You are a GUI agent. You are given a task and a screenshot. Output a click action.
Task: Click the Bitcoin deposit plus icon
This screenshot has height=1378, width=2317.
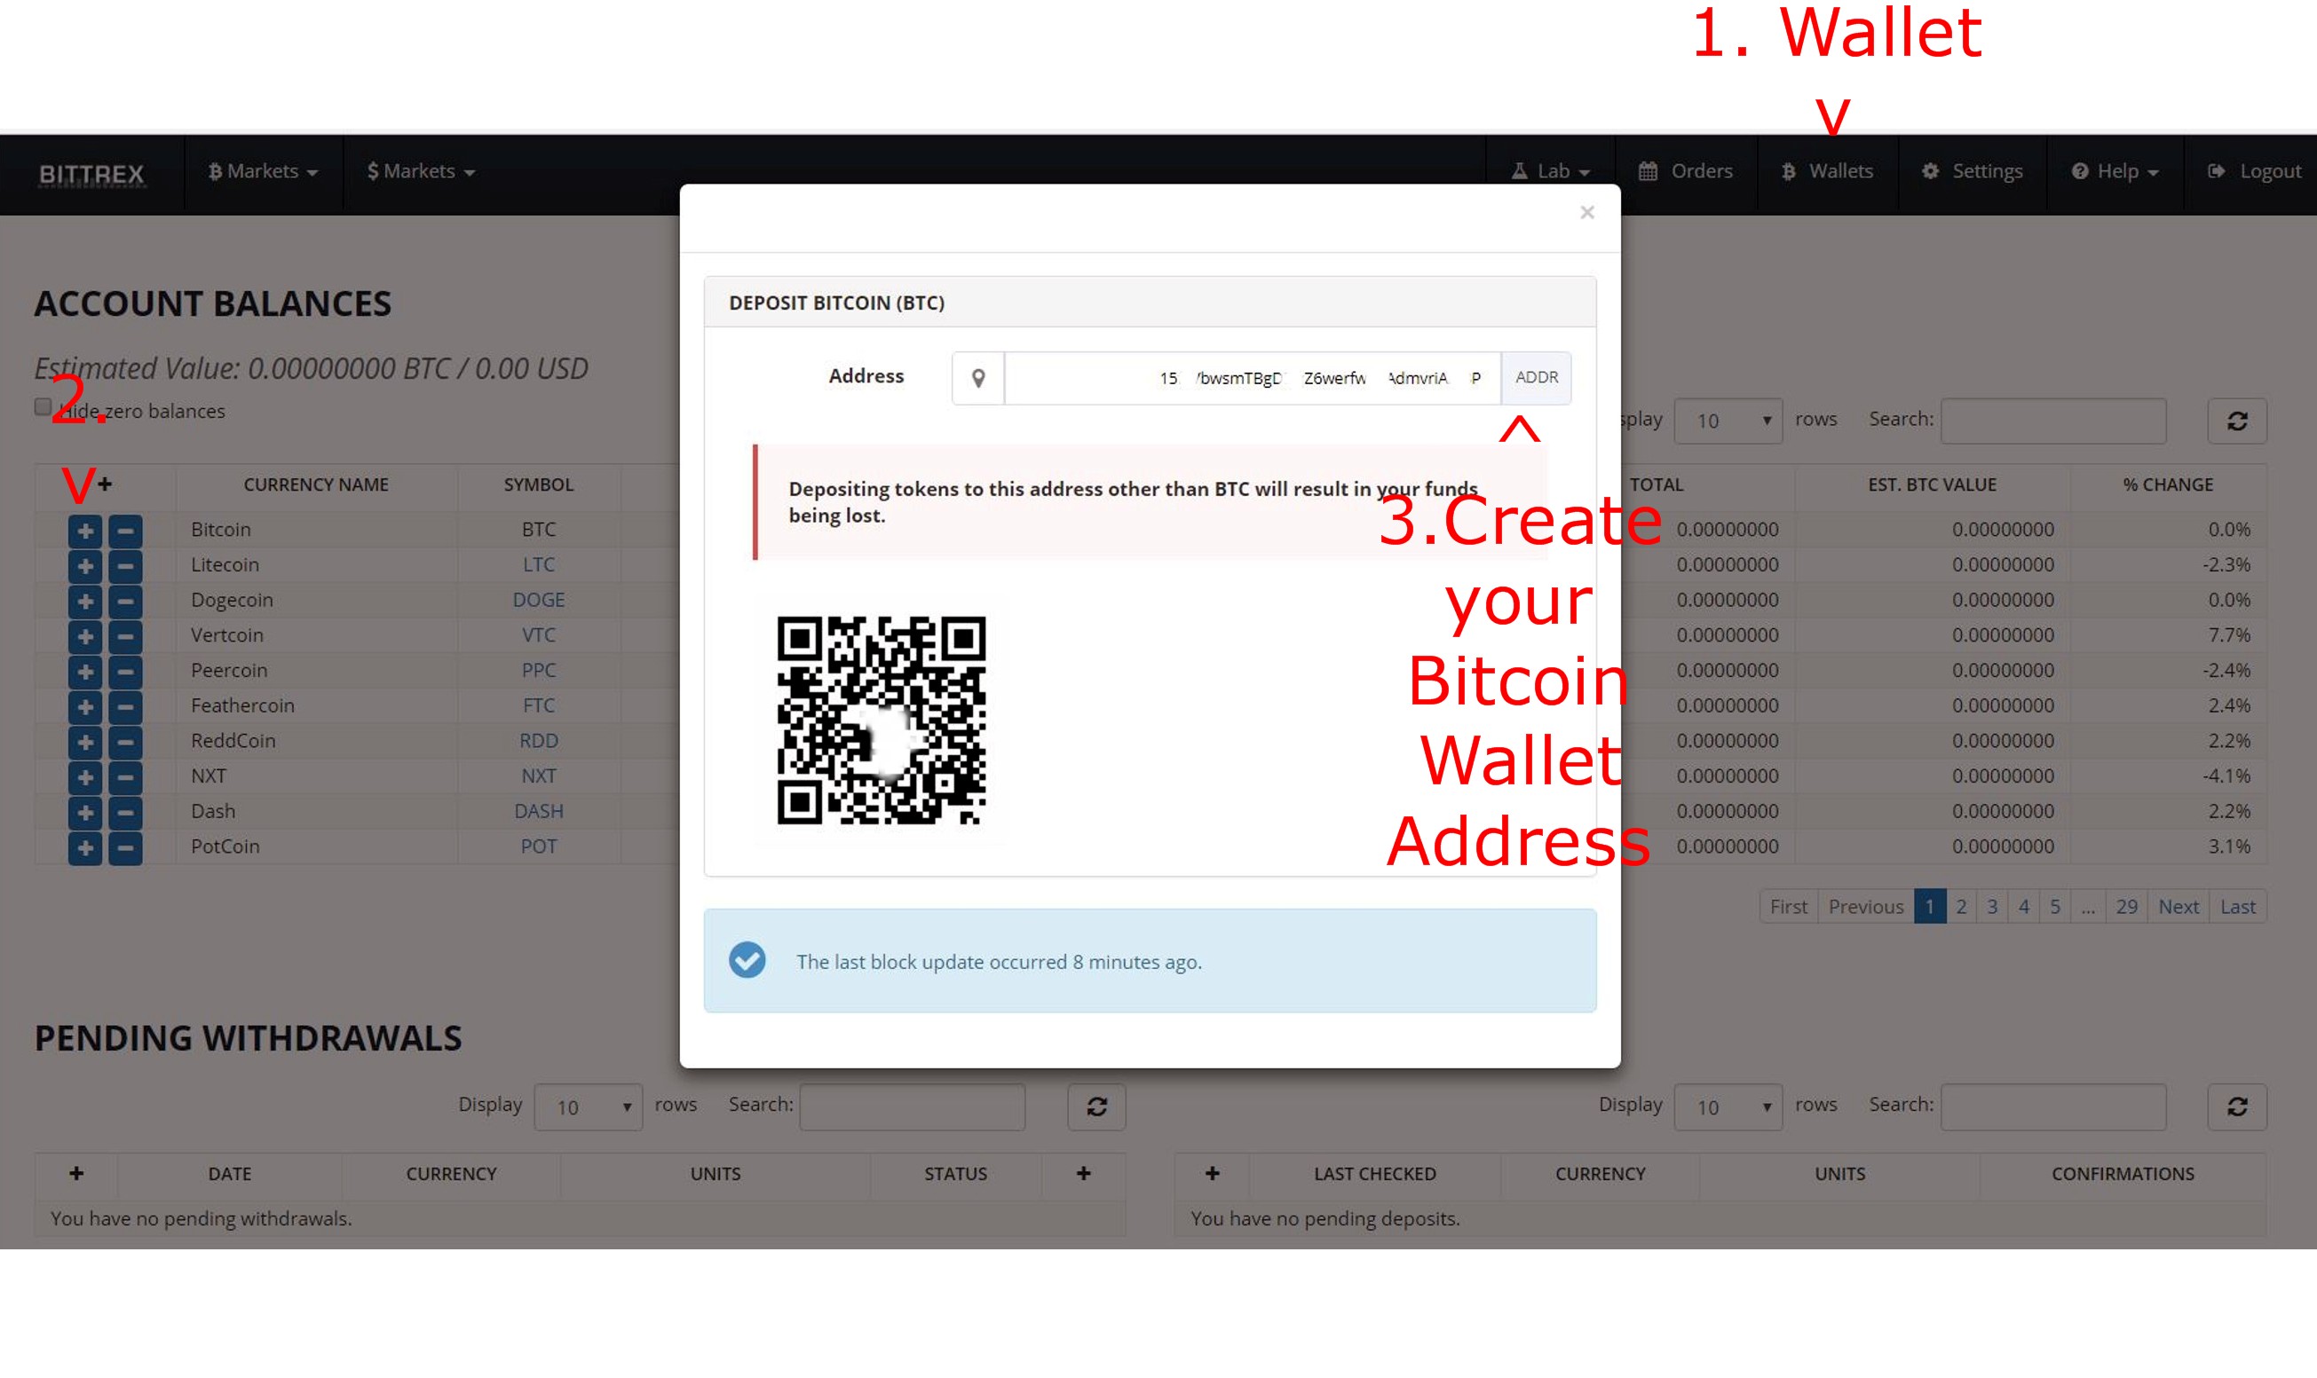pyautogui.click(x=83, y=528)
